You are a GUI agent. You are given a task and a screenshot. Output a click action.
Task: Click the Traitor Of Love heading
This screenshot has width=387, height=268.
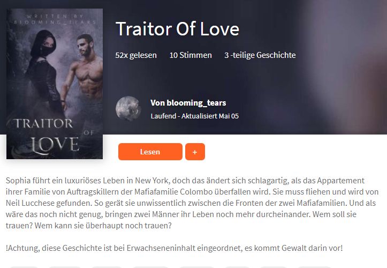(177, 29)
